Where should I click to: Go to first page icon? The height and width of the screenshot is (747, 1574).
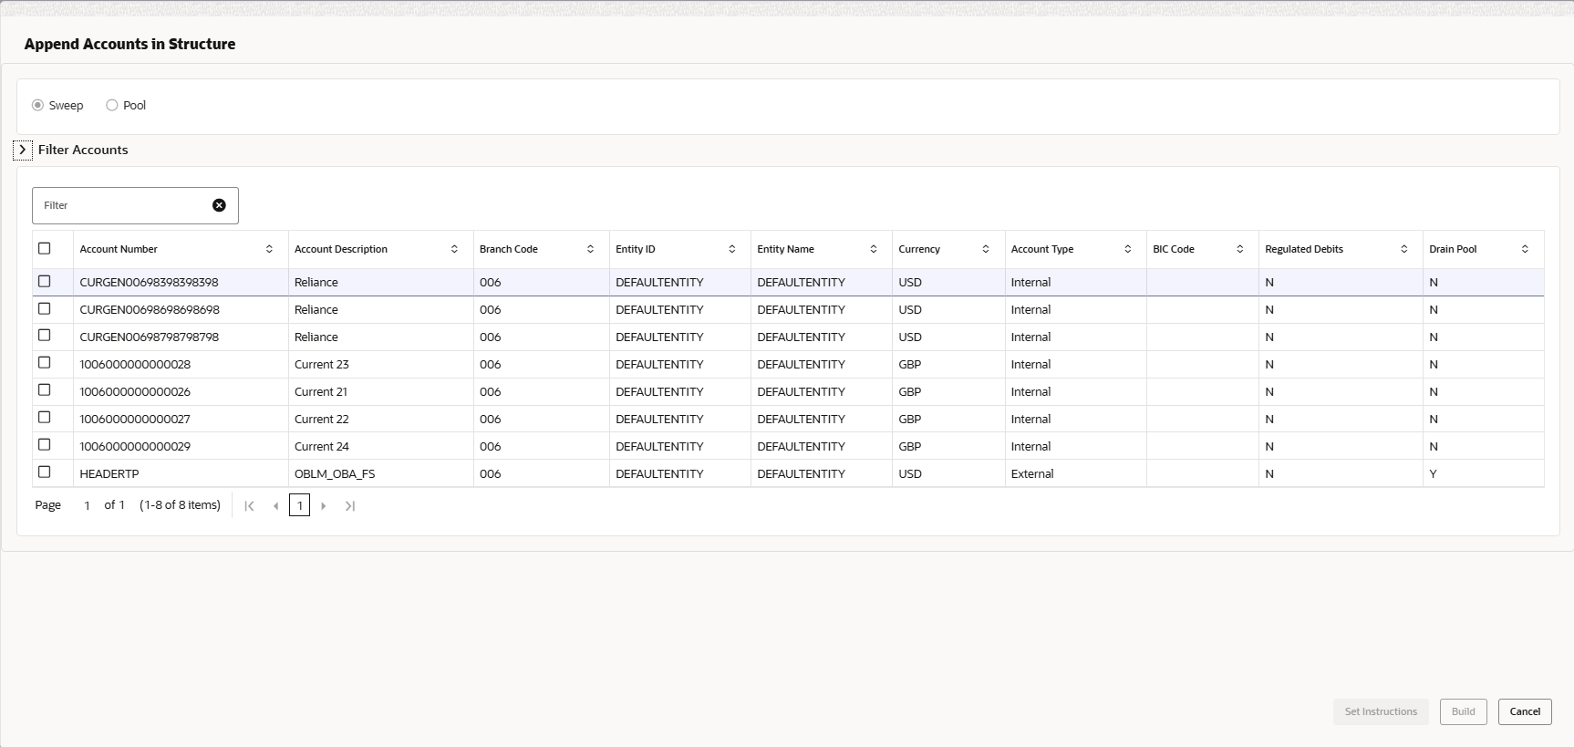(249, 505)
